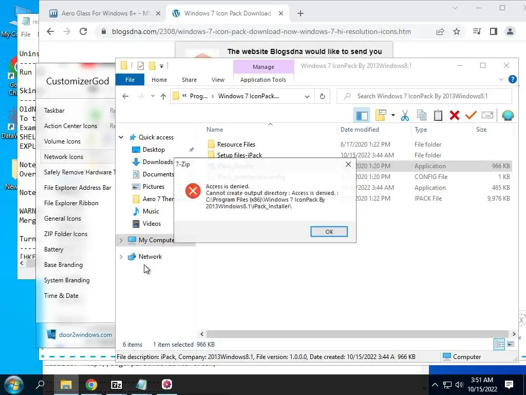Select Videos in the navigation pane
Image resolution: width=526 pixels, height=395 pixels.
click(x=152, y=224)
